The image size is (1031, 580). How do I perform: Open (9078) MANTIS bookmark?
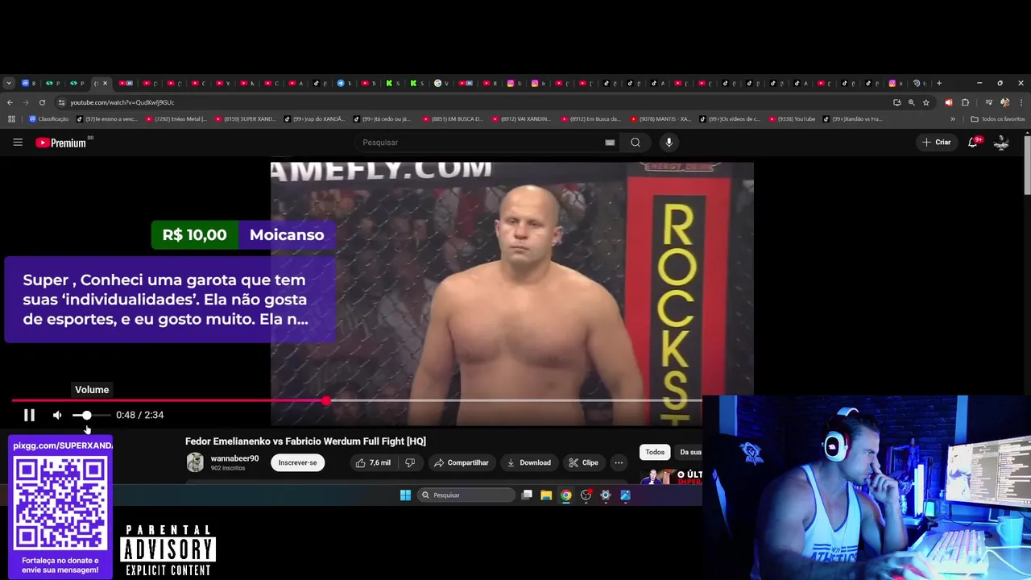pyautogui.click(x=660, y=119)
